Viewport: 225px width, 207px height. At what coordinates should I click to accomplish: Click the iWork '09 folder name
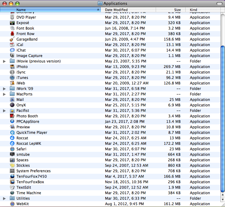click(25, 89)
